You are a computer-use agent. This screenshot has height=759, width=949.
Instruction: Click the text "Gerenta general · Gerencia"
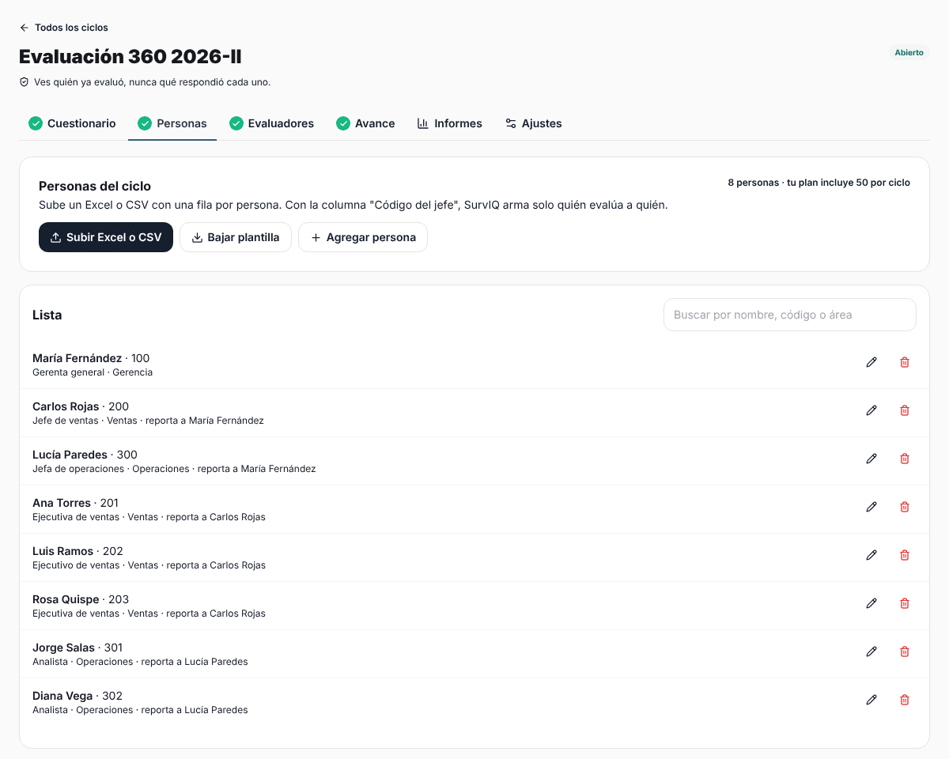[93, 372]
